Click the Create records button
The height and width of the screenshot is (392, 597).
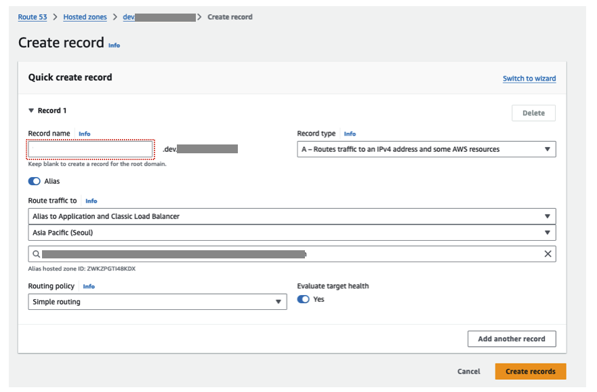530,372
